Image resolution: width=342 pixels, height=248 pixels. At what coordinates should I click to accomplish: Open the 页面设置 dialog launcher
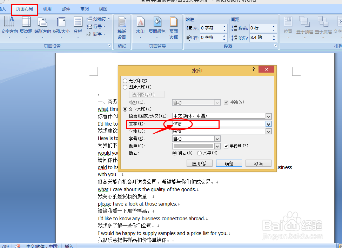109,45
